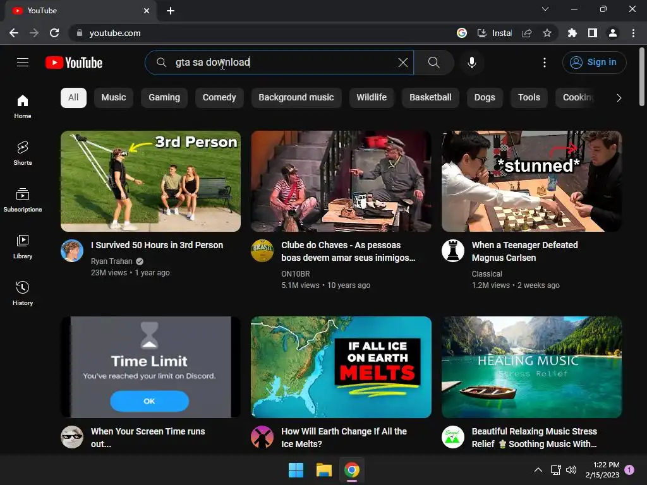Select the Dogs filter chip
This screenshot has height=485, width=647.
coord(485,98)
